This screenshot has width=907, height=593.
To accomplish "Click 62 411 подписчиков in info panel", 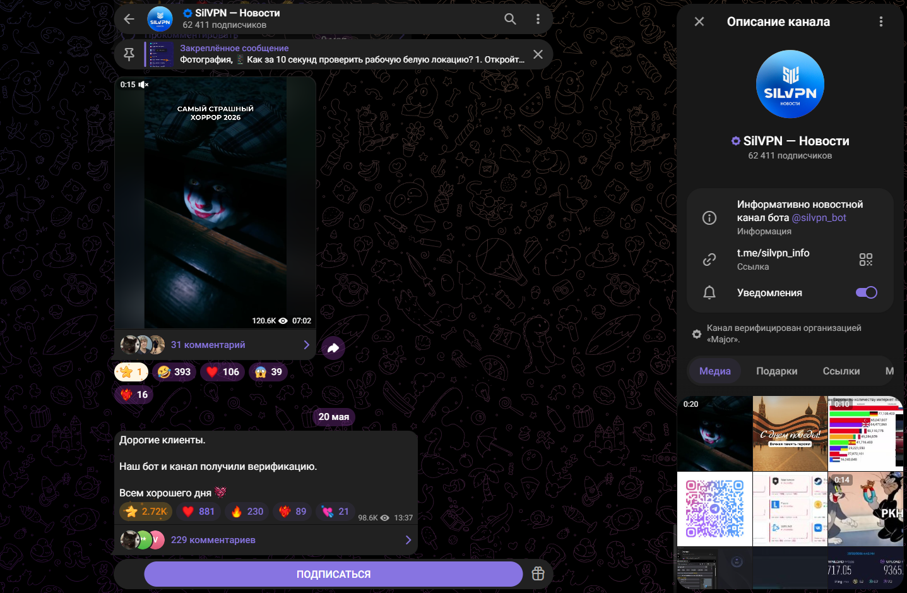I will tap(790, 155).
